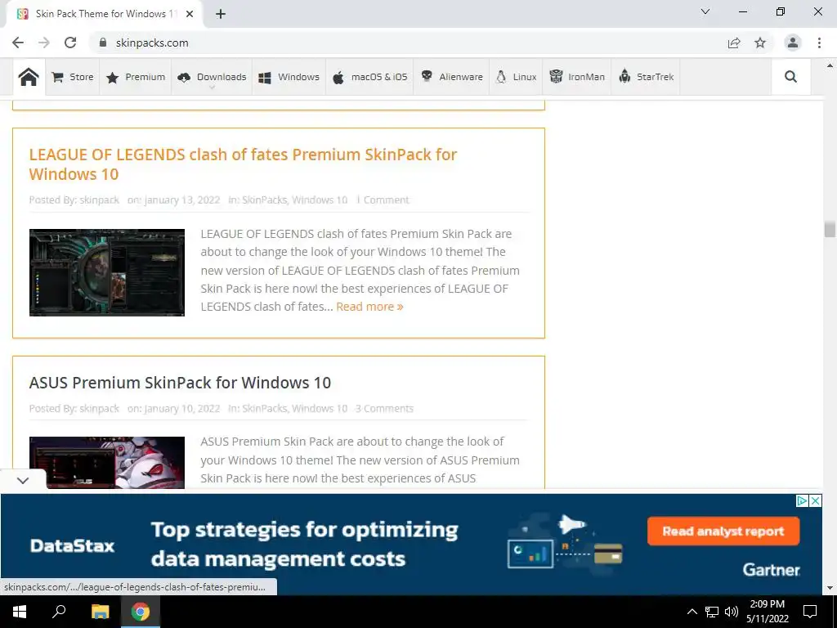Open the site search magnifier icon
Viewport: 837px width, 628px height.
tap(790, 77)
